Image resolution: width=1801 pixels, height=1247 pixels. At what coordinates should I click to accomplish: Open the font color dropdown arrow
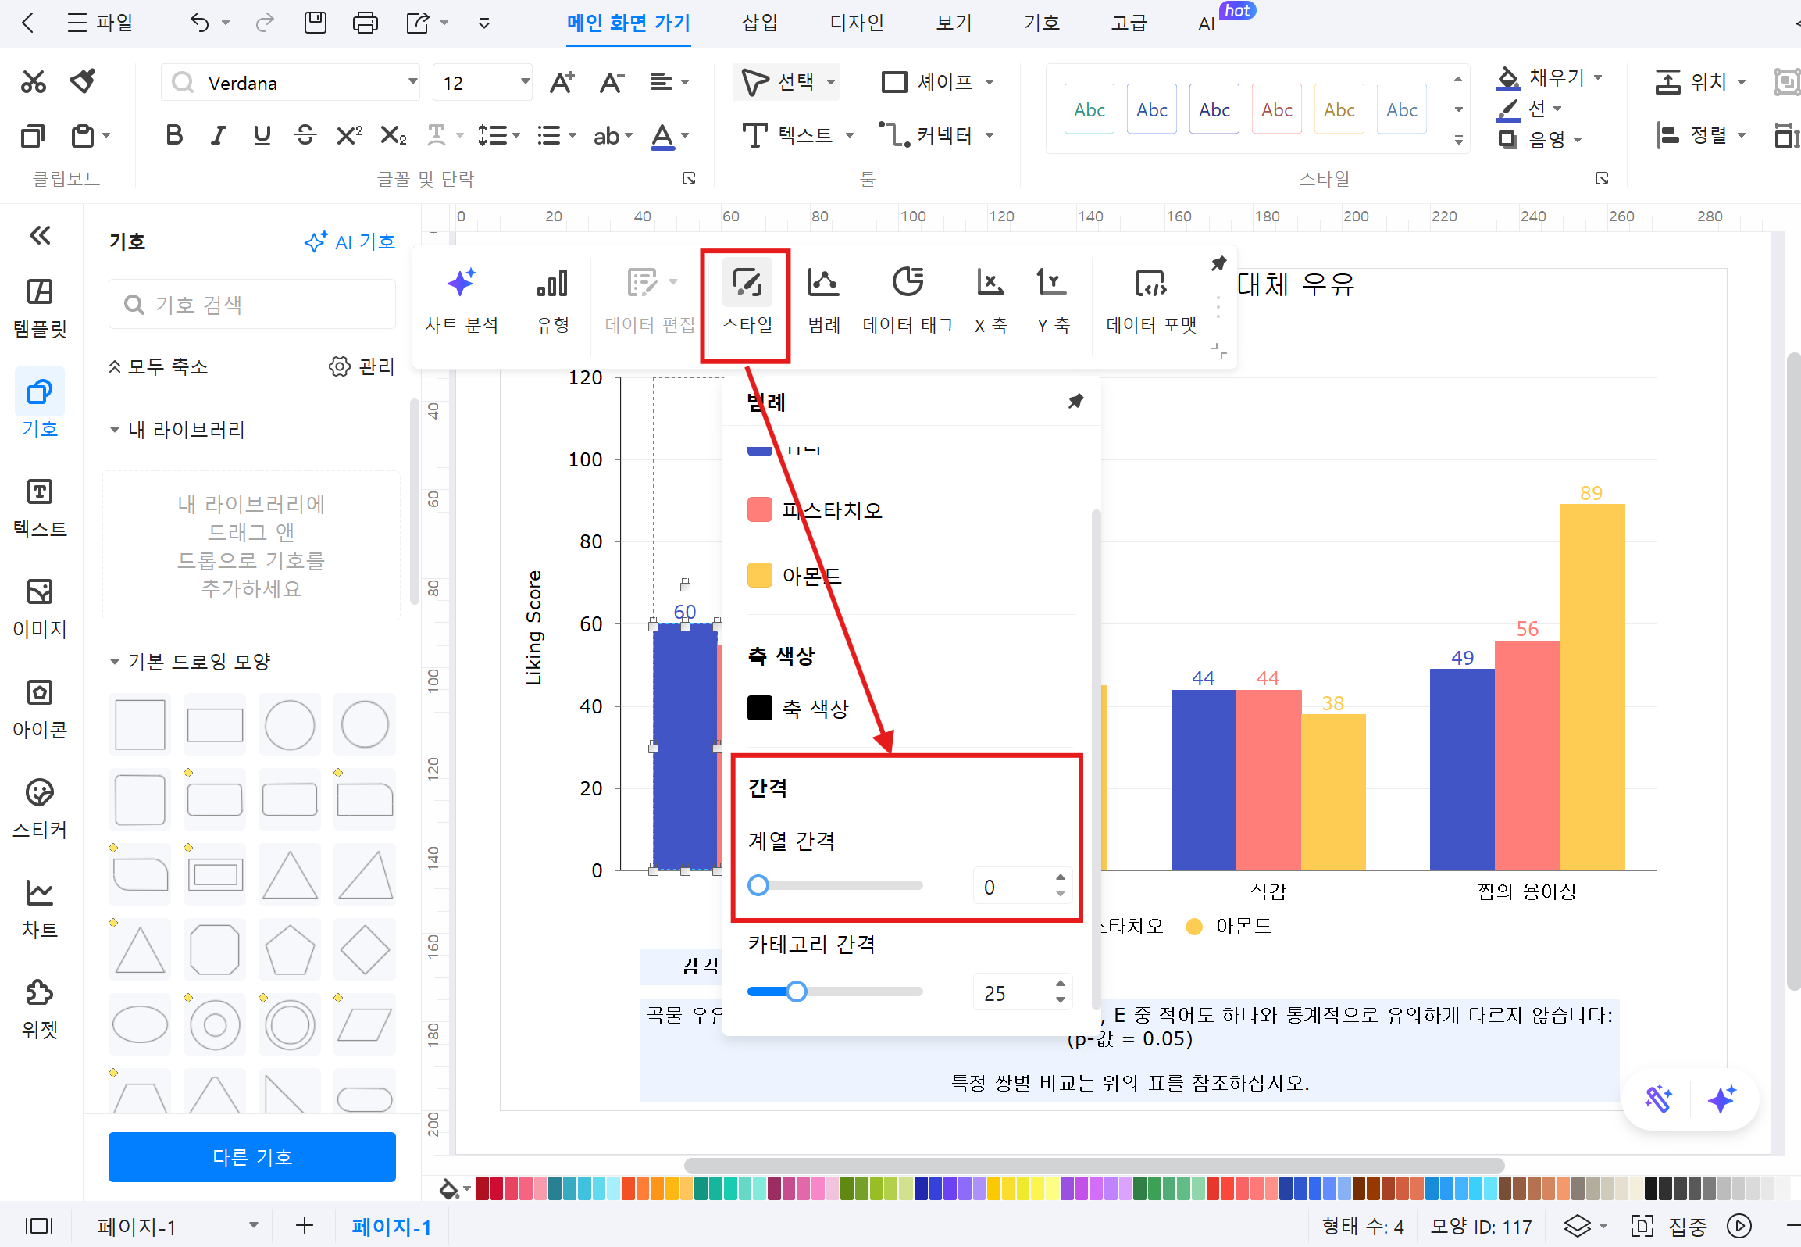(x=685, y=135)
